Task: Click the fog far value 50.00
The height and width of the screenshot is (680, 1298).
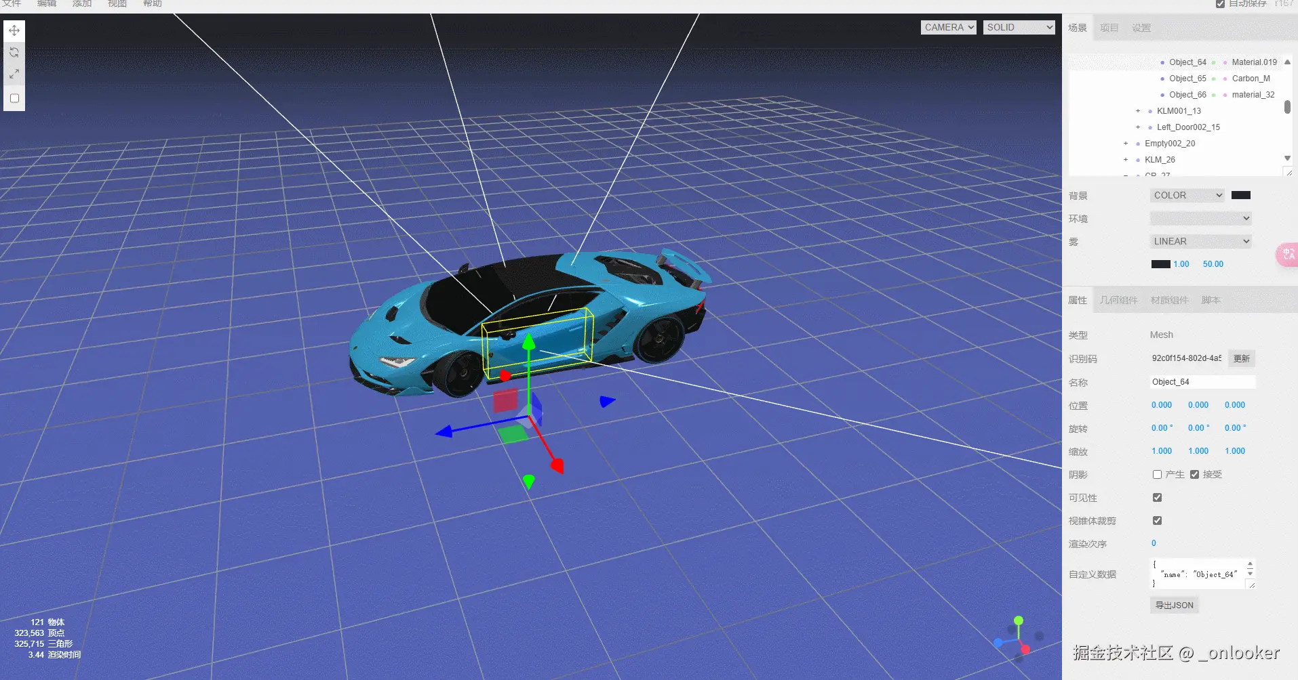Action: (1213, 264)
